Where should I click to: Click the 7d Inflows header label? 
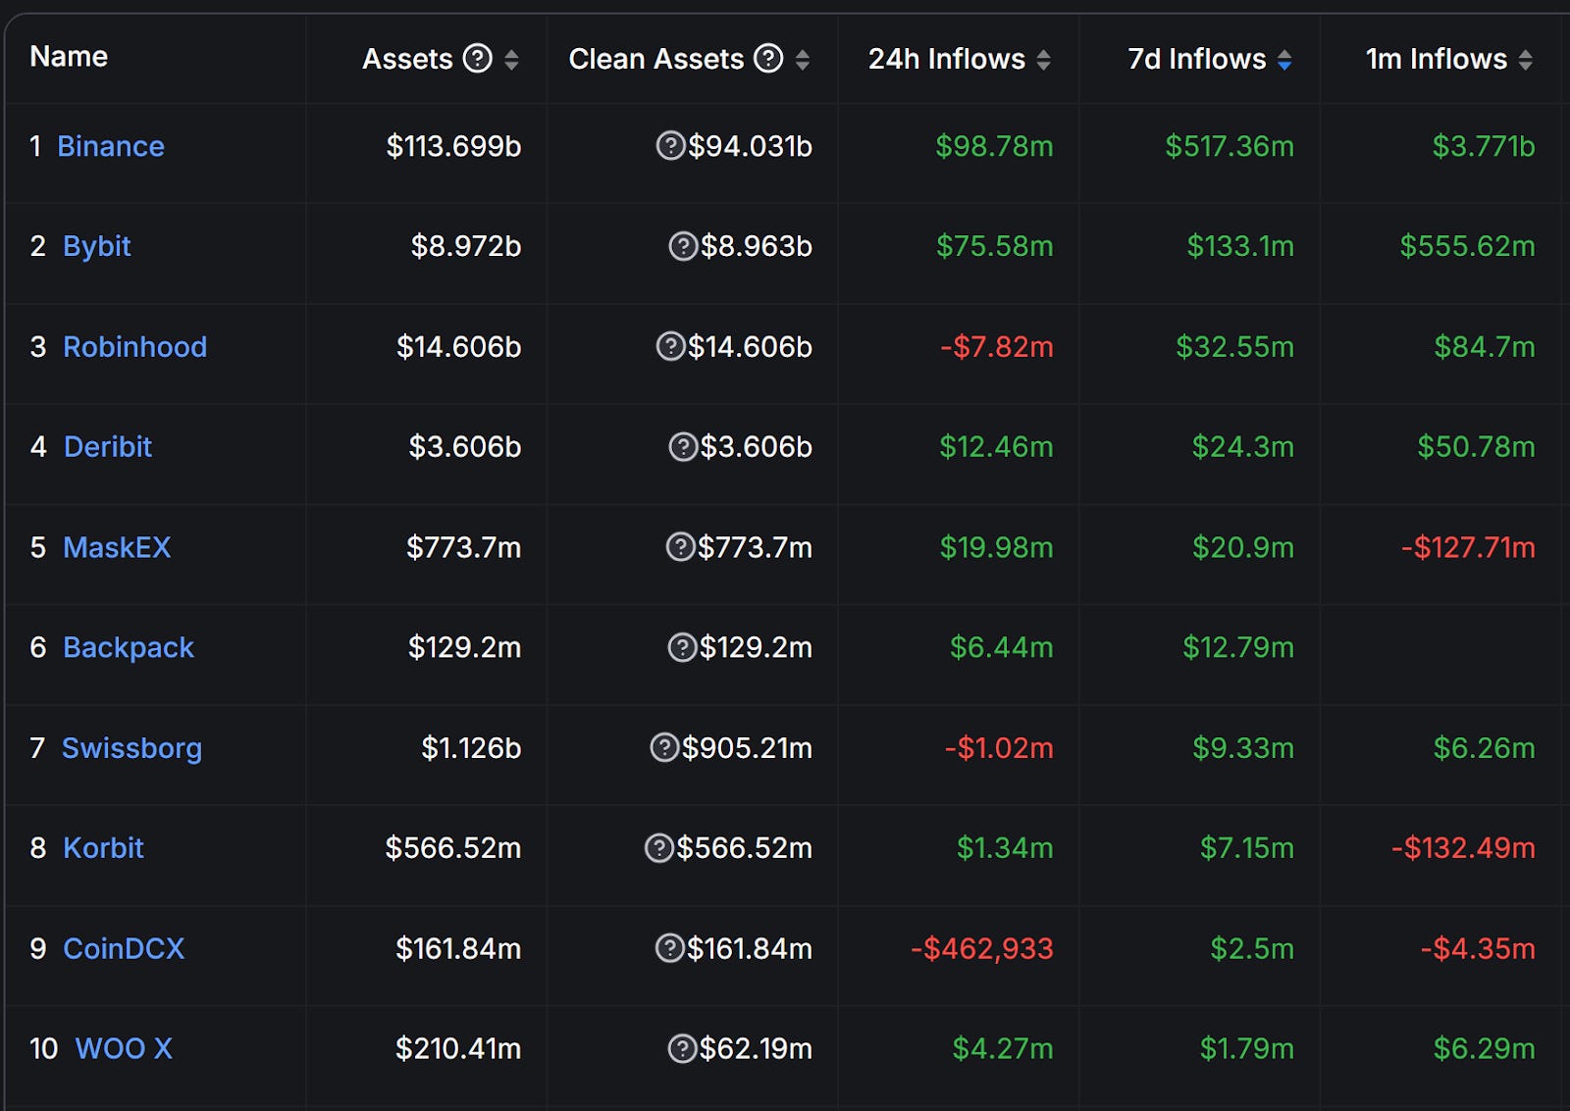pyautogui.click(x=1197, y=59)
